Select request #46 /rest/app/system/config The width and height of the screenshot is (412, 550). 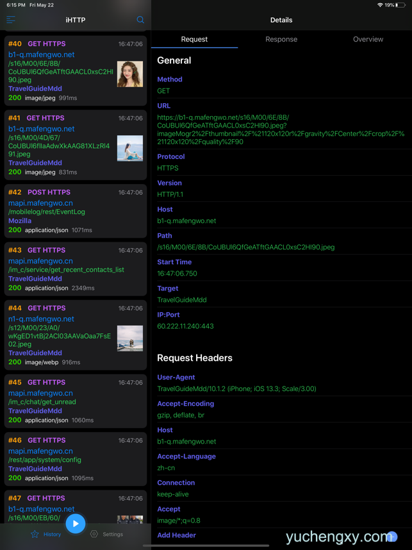45,460
